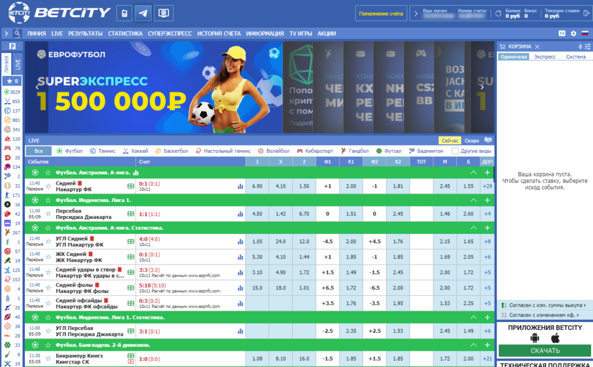This screenshot has height=367, width=593.
Task: Favorite УГЛ Сидней match star
Action: (48, 241)
